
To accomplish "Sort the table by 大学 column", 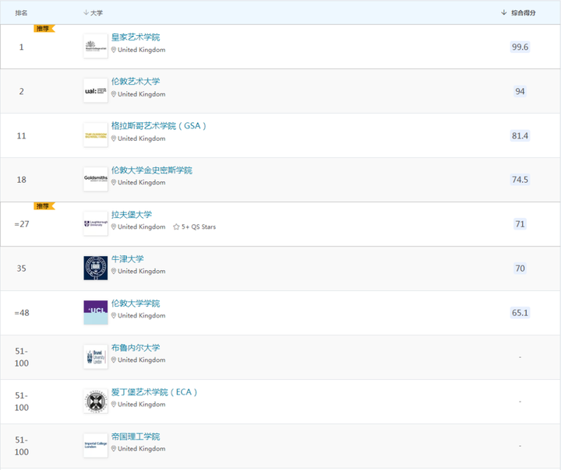I will click(x=93, y=13).
